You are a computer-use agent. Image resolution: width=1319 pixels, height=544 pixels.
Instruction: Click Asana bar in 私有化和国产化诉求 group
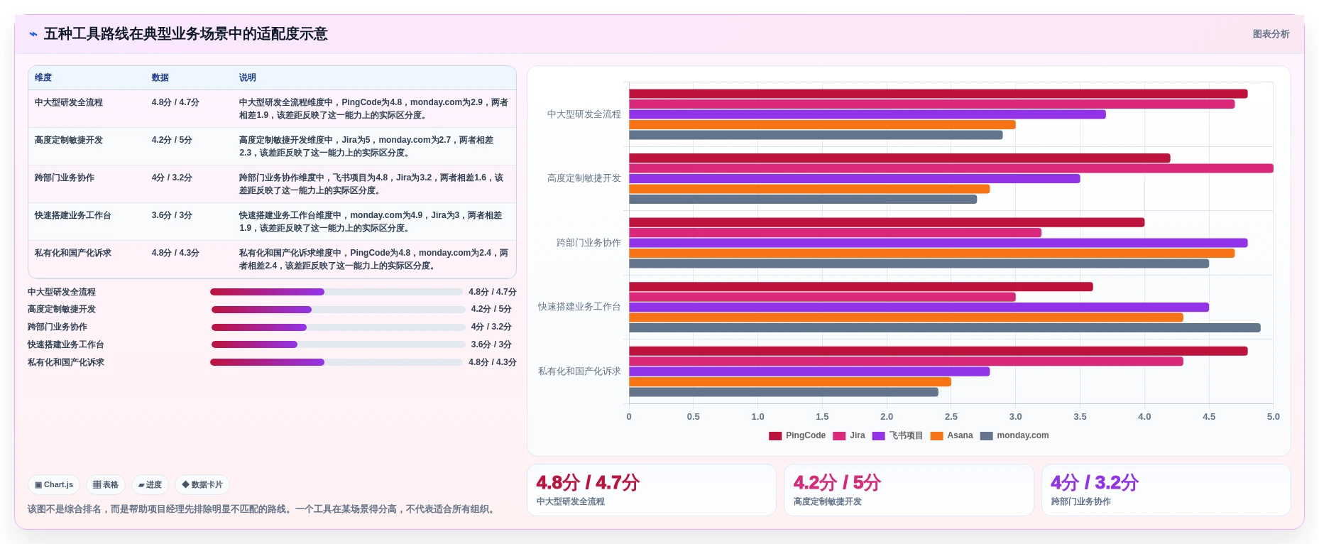(x=789, y=382)
